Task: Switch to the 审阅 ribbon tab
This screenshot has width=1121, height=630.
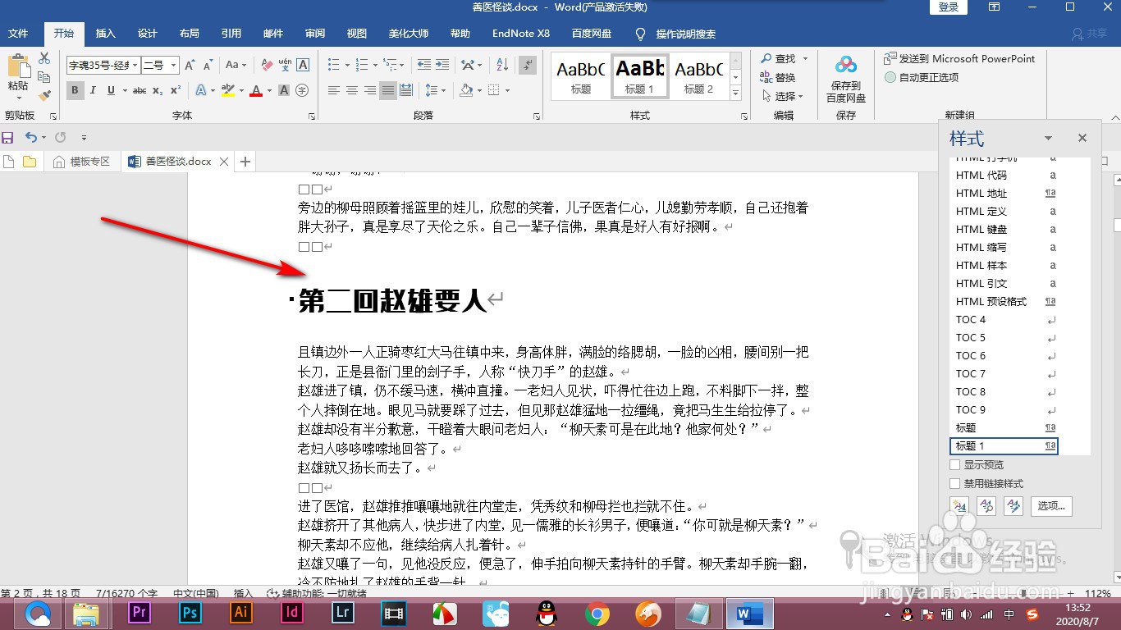Action: 315,34
